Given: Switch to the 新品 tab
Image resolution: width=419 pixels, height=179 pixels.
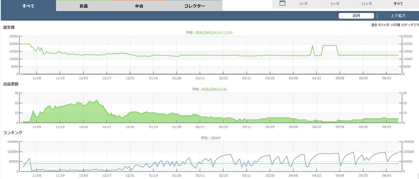Looking at the screenshot, I should pyautogui.click(x=84, y=6).
